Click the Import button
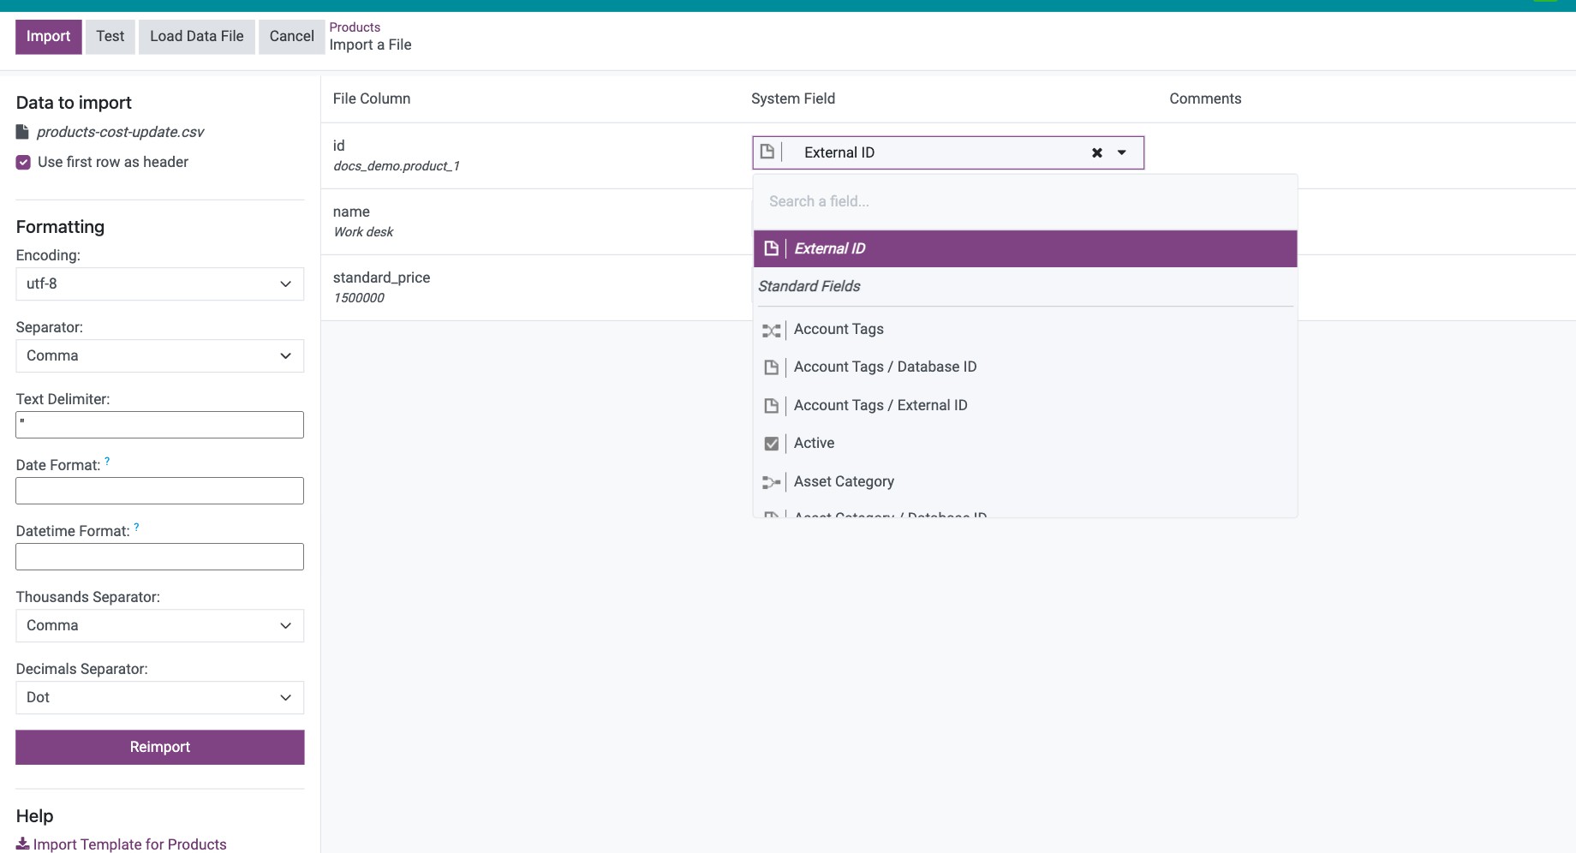Screen dimensions: 1576x853 (x=48, y=37)
